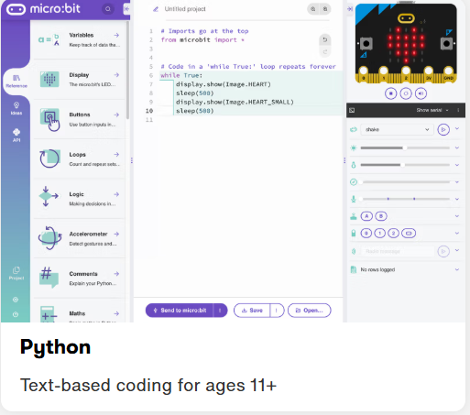The height and width of the screenshot is (415, 470).
Task: Click the Save button
Action: [x=252, y=311]
